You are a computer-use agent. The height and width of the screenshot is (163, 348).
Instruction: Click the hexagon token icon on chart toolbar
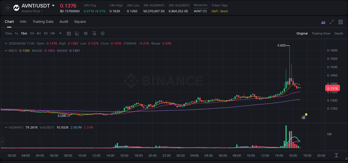coord(102,33)
